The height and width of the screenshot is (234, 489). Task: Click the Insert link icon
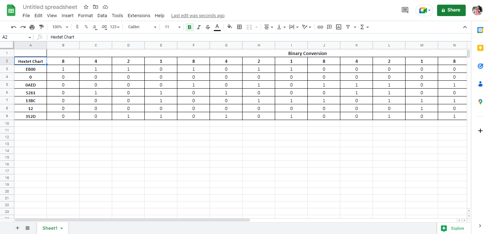pyautogui.click(x=320, y=27)
